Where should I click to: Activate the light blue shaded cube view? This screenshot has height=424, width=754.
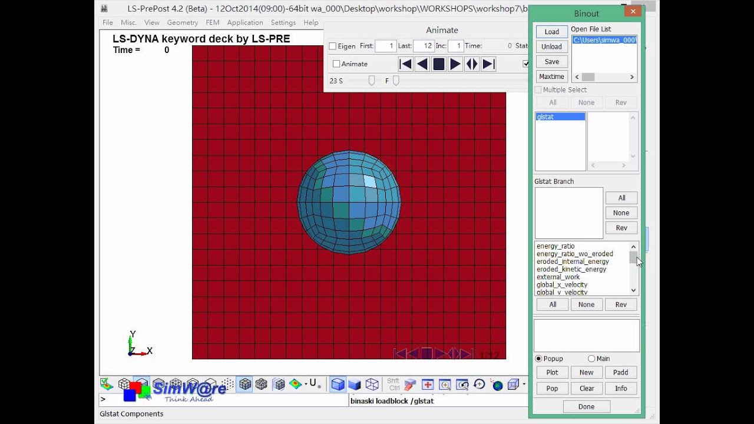(338, 385)
